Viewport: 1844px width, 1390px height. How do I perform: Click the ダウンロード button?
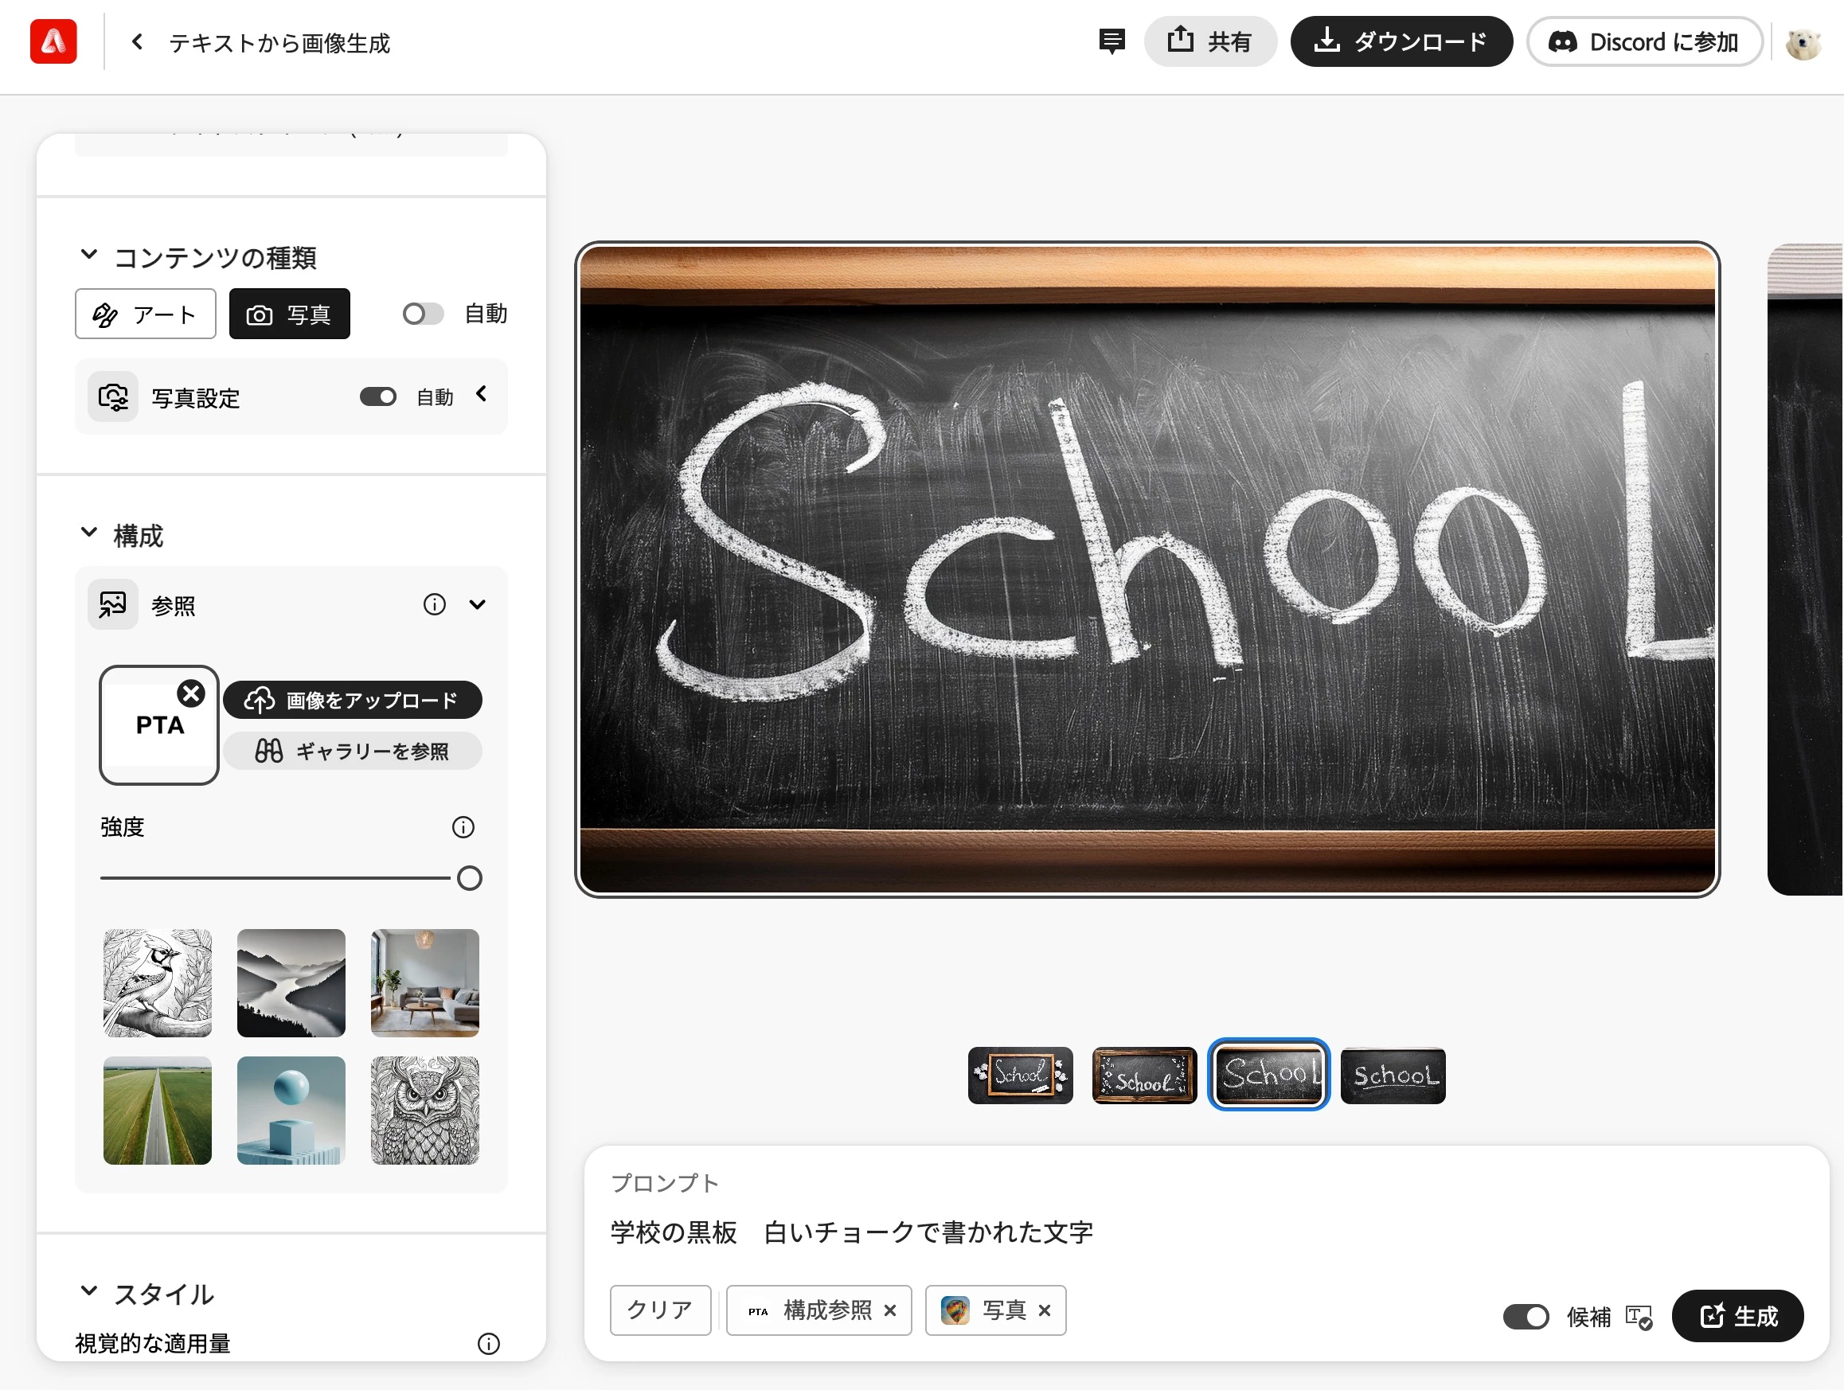pyautogui.click(x=1401, y=41)
